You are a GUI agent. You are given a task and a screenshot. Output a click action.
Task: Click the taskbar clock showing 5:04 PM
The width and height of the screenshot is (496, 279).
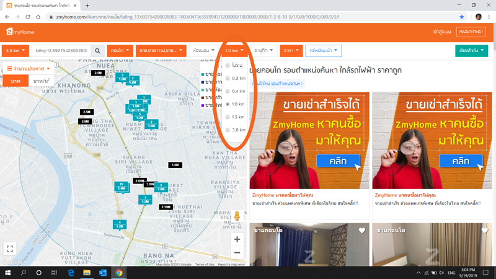coord(468,273)
